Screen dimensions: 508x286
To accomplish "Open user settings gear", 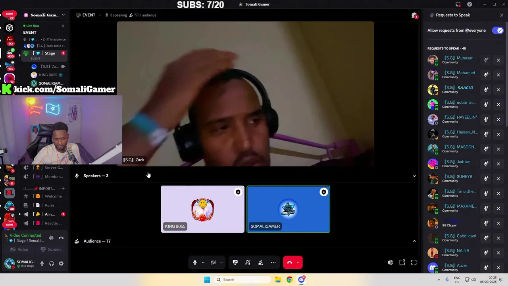I will click(x=61, y=263).
